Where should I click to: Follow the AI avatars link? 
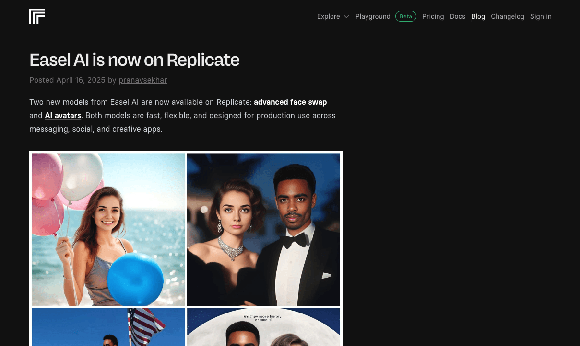[63, 115]
